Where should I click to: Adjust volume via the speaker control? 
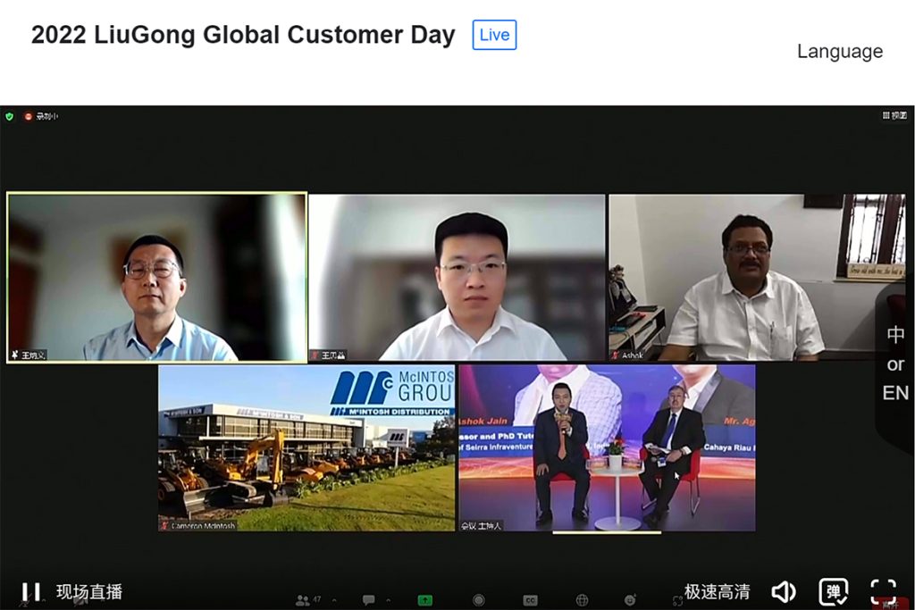pos(784,591)
